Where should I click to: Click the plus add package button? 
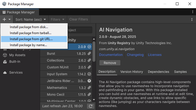(4, 19)
